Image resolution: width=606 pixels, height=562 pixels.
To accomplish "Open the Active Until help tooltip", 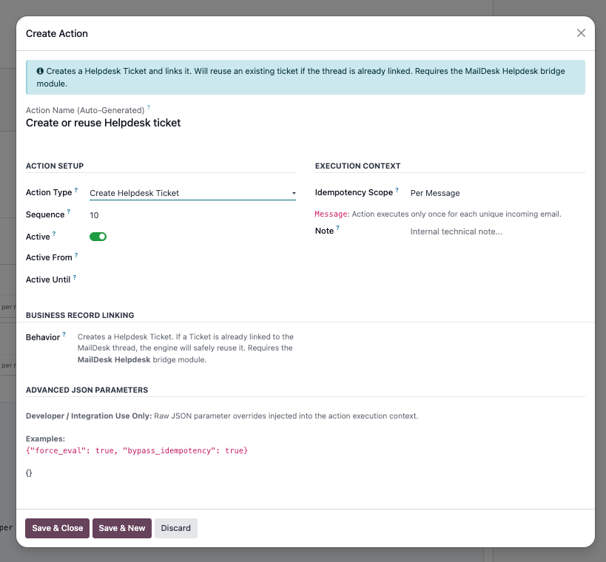I will (75, 277).
